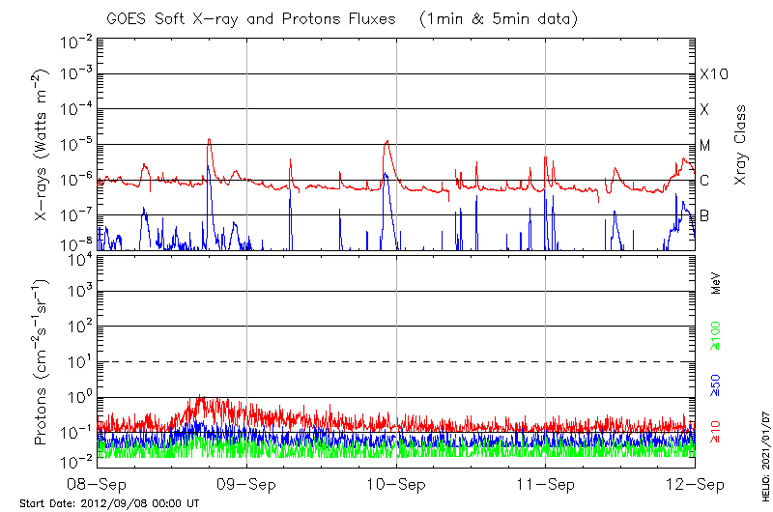Click the X-rays (Watts m-2) axis title
773x512 pixels.
(43, 145)
